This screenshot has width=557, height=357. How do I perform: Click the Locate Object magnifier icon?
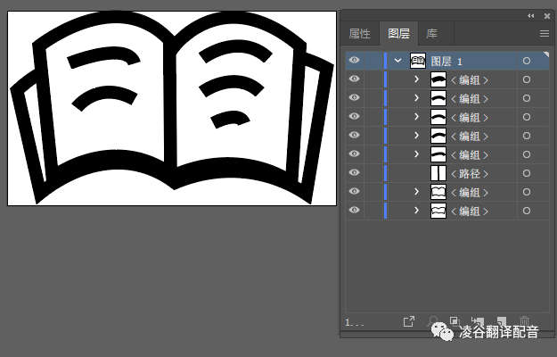click(x=433, y=321)
